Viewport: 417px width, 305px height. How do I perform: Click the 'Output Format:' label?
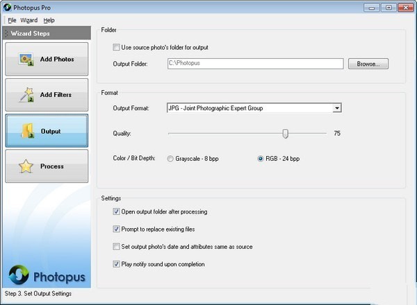(x=131, y=108)
